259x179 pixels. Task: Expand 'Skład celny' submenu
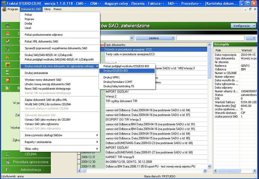[60, 149]
